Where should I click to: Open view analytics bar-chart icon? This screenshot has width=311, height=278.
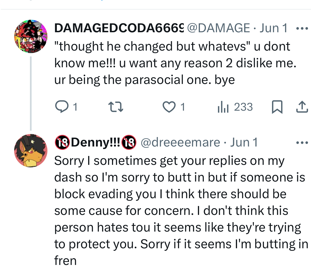(x=223, y=107)
